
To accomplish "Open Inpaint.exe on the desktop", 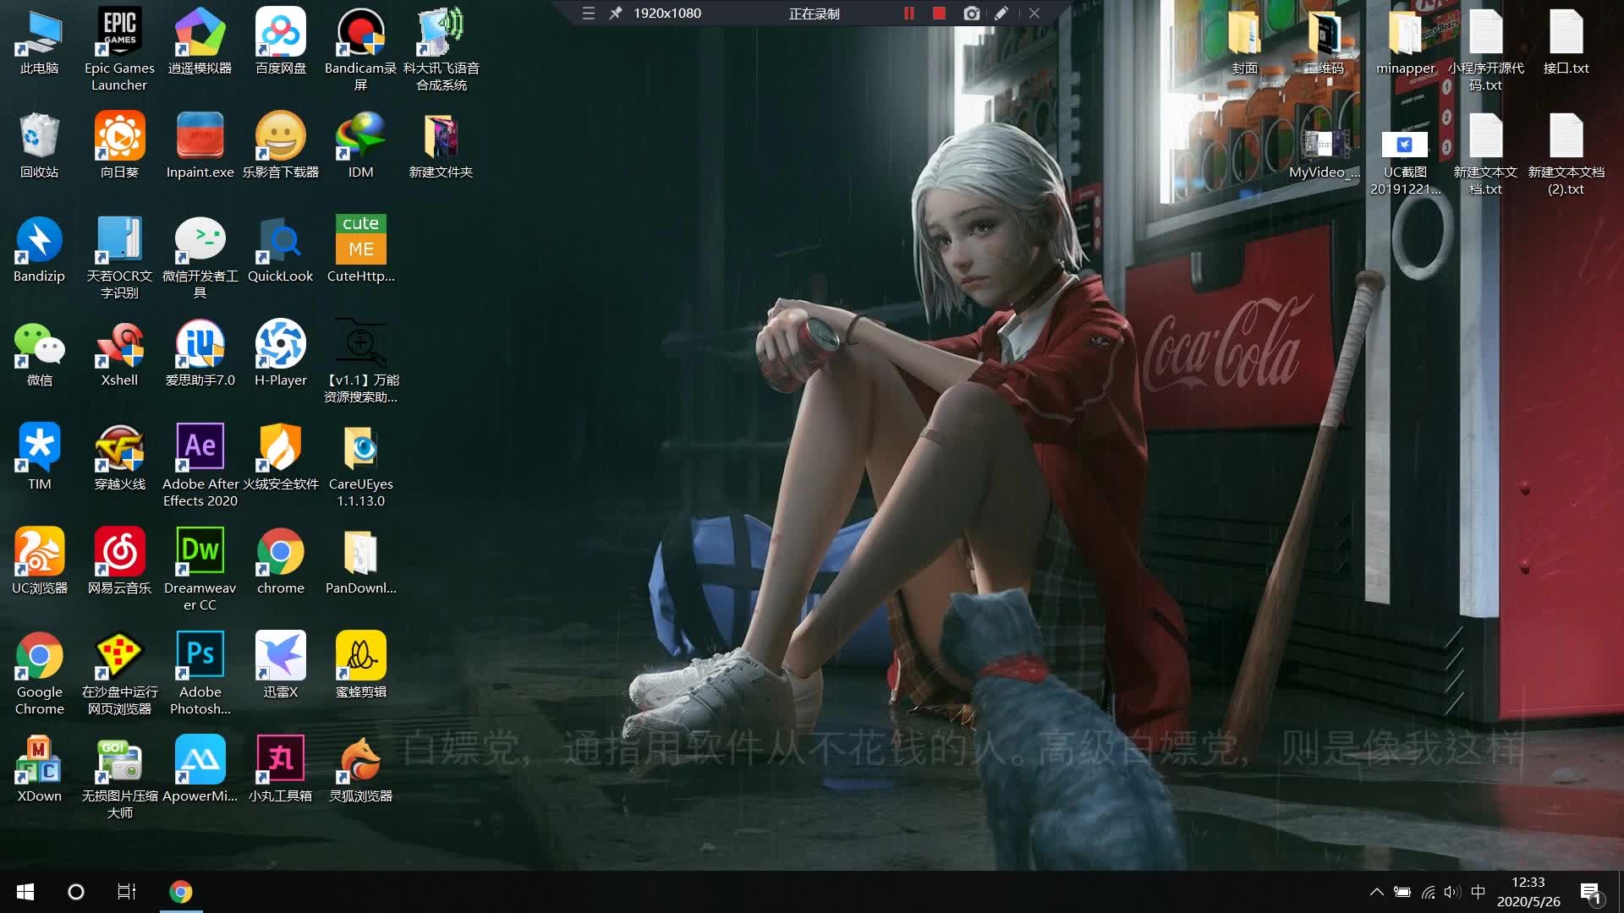I will coord(200,145).
